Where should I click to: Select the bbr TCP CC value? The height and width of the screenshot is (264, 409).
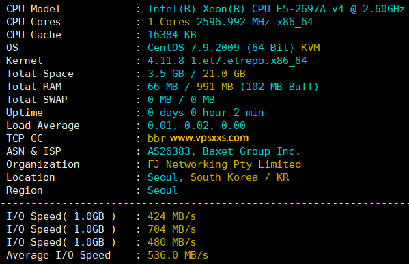click(x=157, y=138)
